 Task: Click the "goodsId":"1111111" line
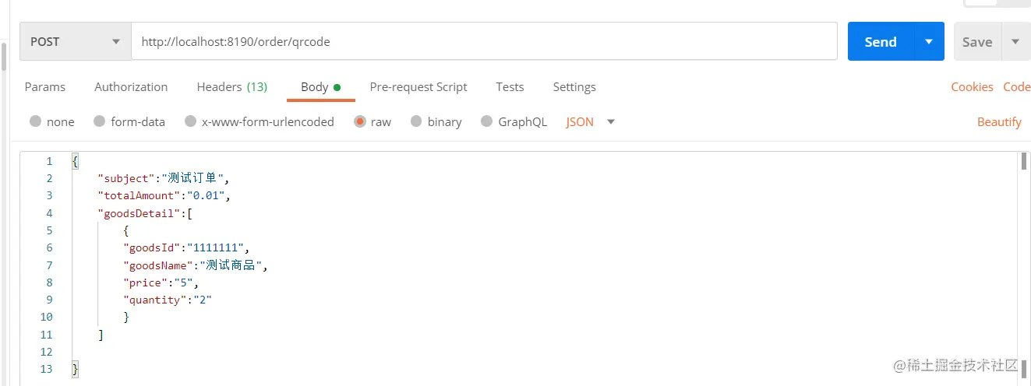click(186, 247)
